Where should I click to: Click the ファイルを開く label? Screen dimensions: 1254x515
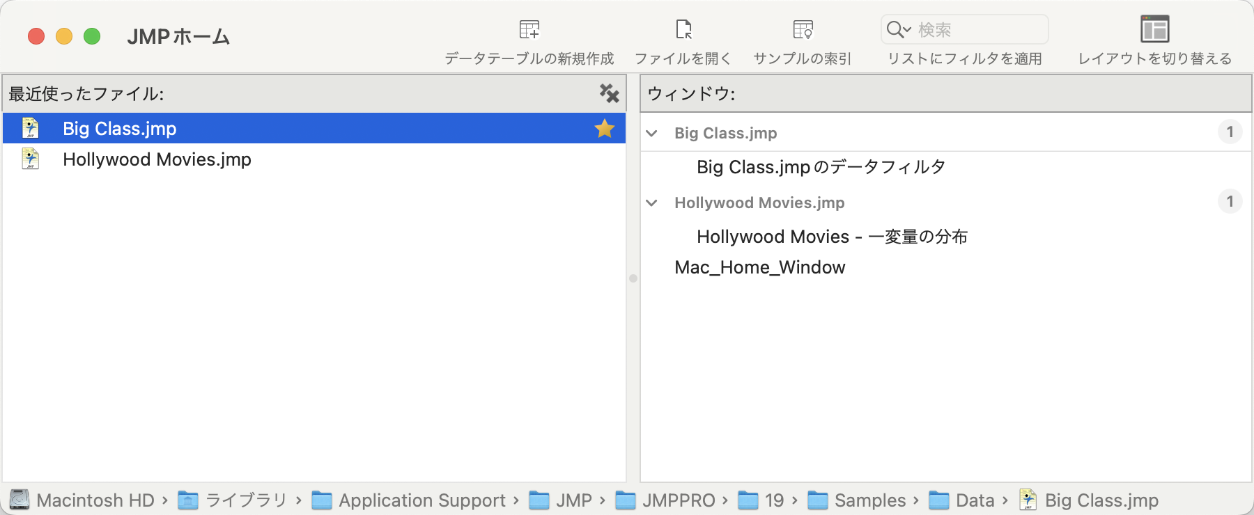[x=683, y=58]
